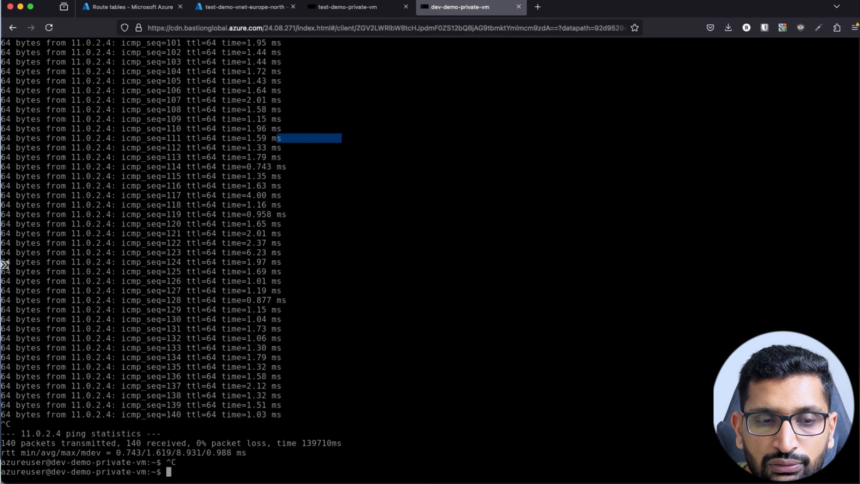Click the icmp_seq=117 time=4.00 ms line
This screenshot has width=860, height=484.
141,195
